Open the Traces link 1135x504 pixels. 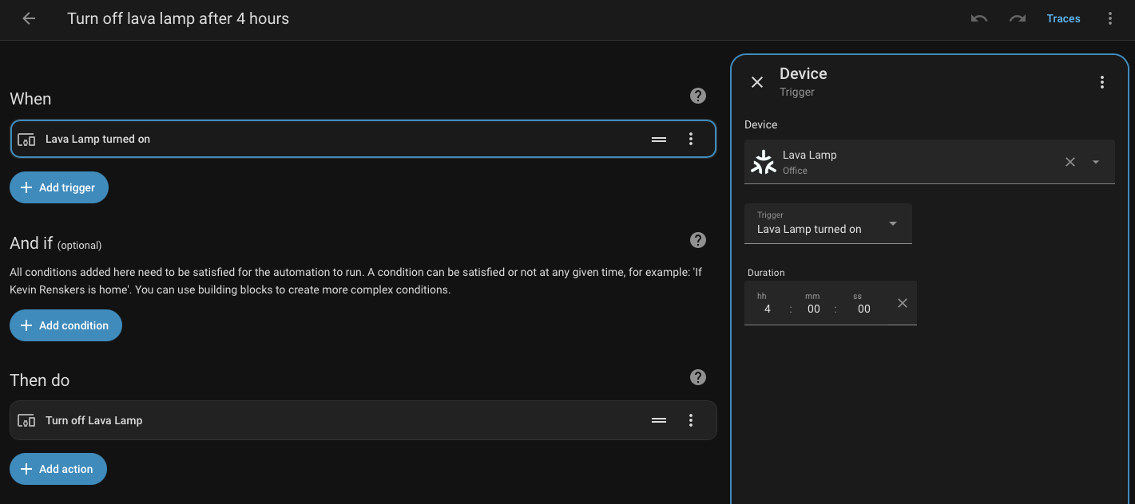1063,18
